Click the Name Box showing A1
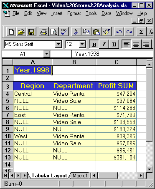155x189 pixels. (23, 54)
